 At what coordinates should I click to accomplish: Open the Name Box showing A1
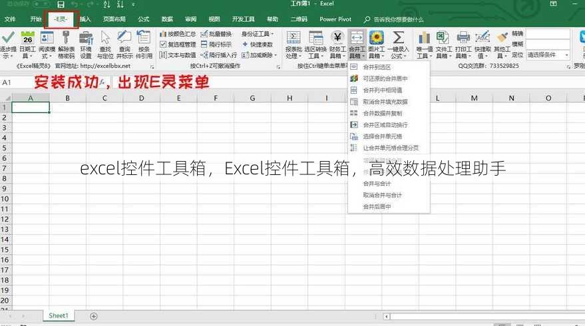15,82
